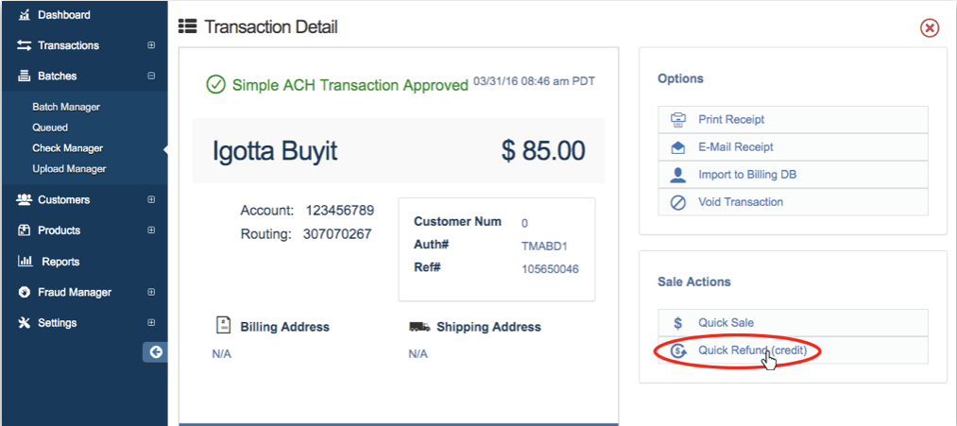Expand the Fraud Manager section
957x426 pixels.
coord(151,293)
